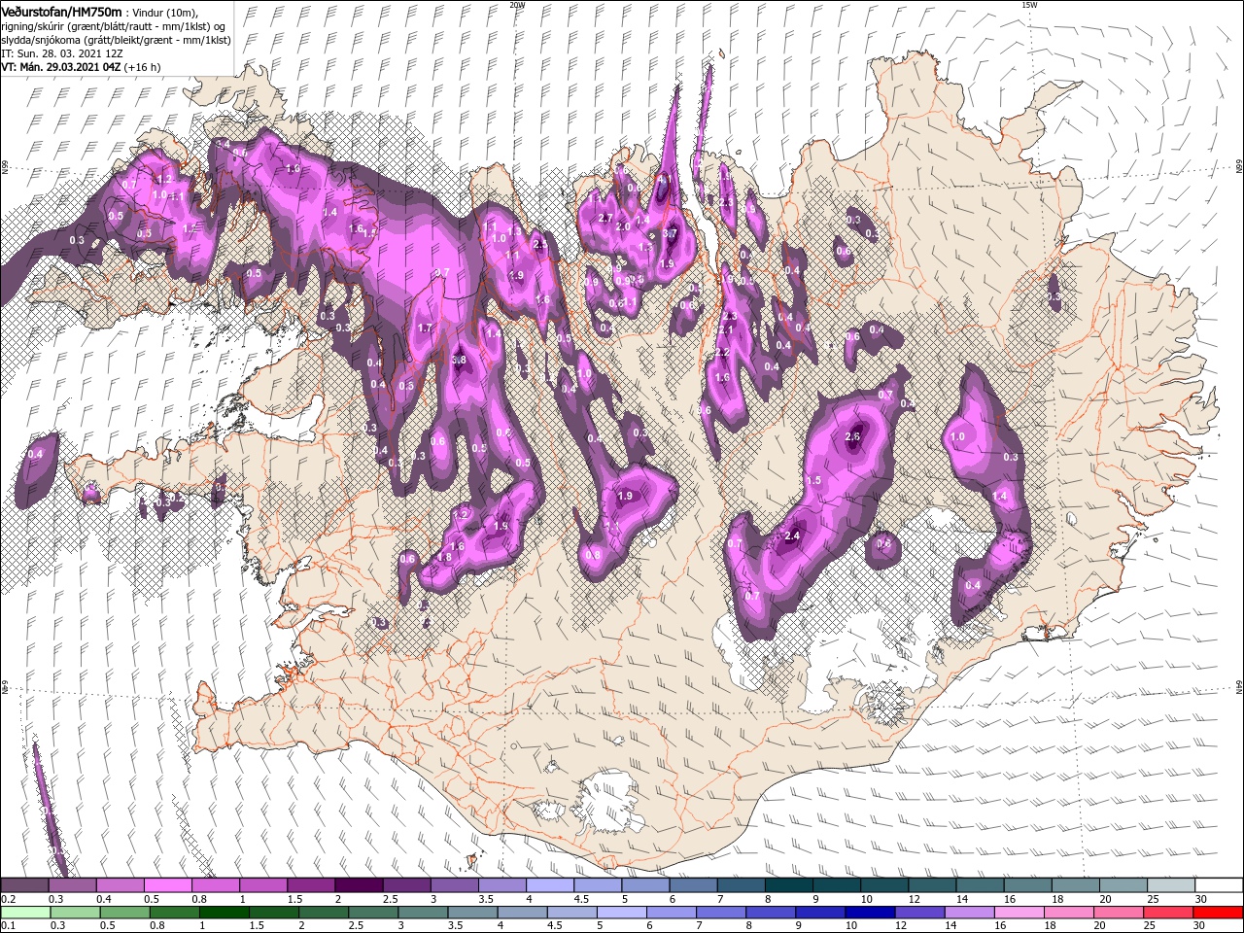Click the 'rigning/skúrir' legend description line
1244x933 pixels.
(x=113, y=25)
